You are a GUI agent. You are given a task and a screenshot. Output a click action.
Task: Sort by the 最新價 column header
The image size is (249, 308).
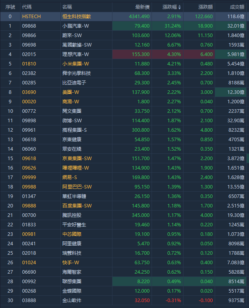click(142, 7)
